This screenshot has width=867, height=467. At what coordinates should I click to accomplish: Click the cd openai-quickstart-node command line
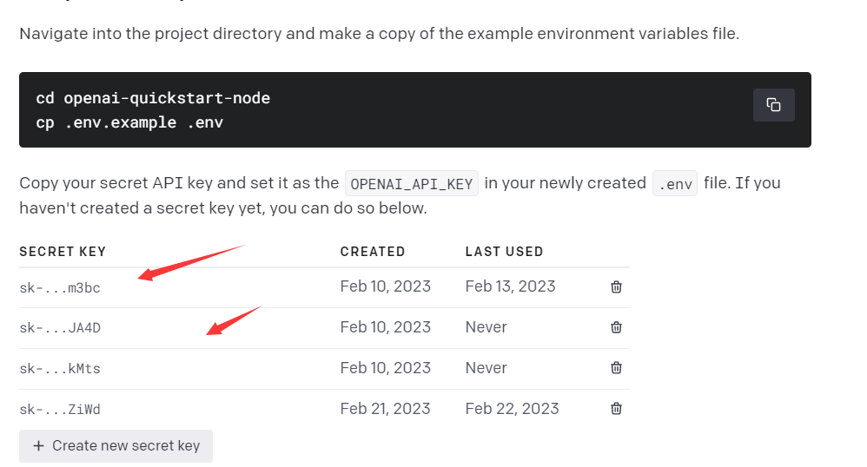click(x=153, y=98)
